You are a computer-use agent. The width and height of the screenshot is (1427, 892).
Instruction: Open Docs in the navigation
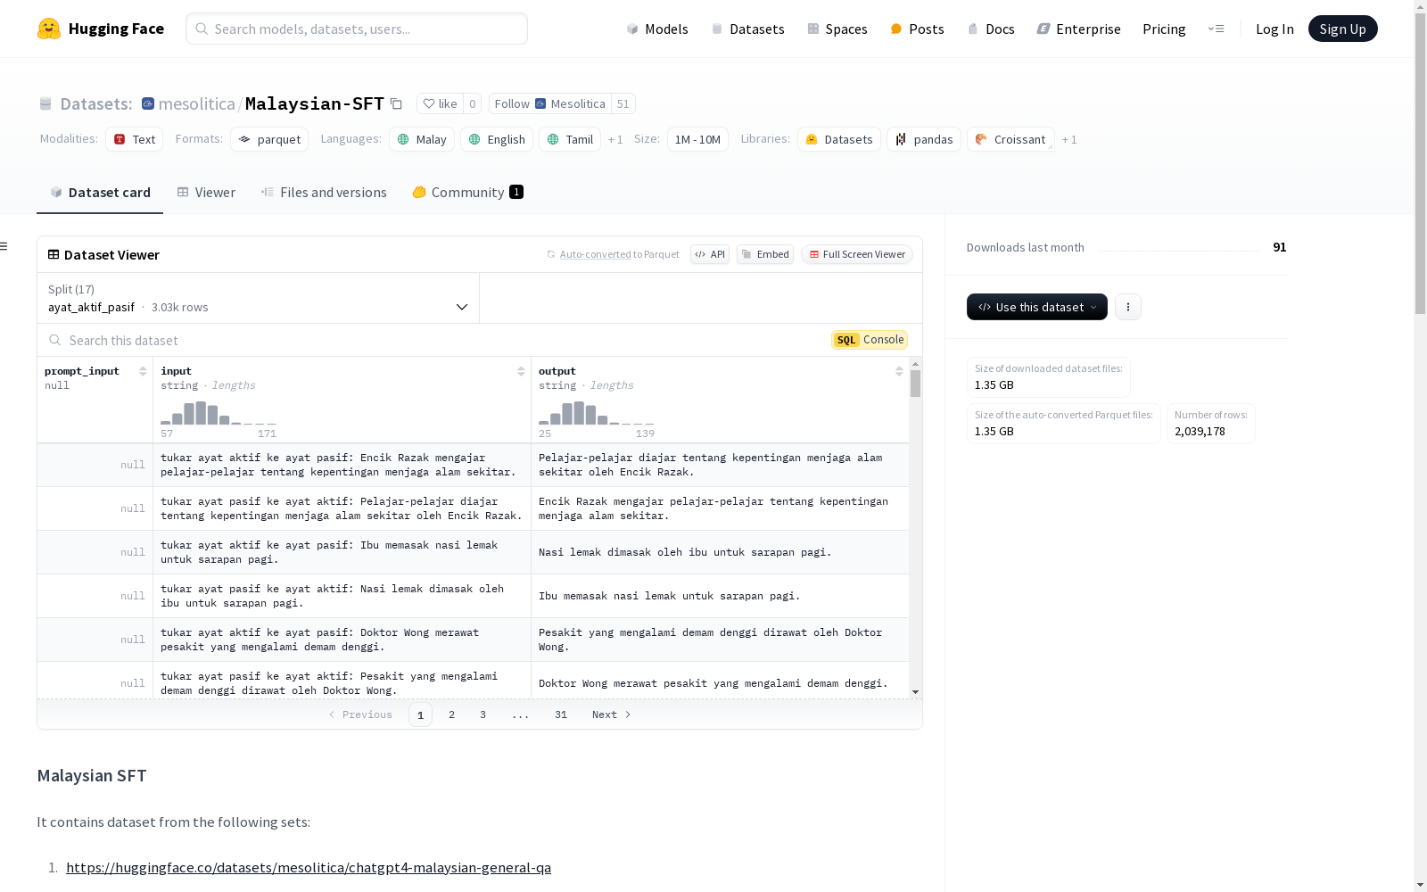(991, 29)
